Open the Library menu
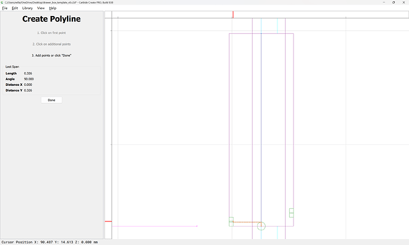The image size is (409, 245). point(27,8)
